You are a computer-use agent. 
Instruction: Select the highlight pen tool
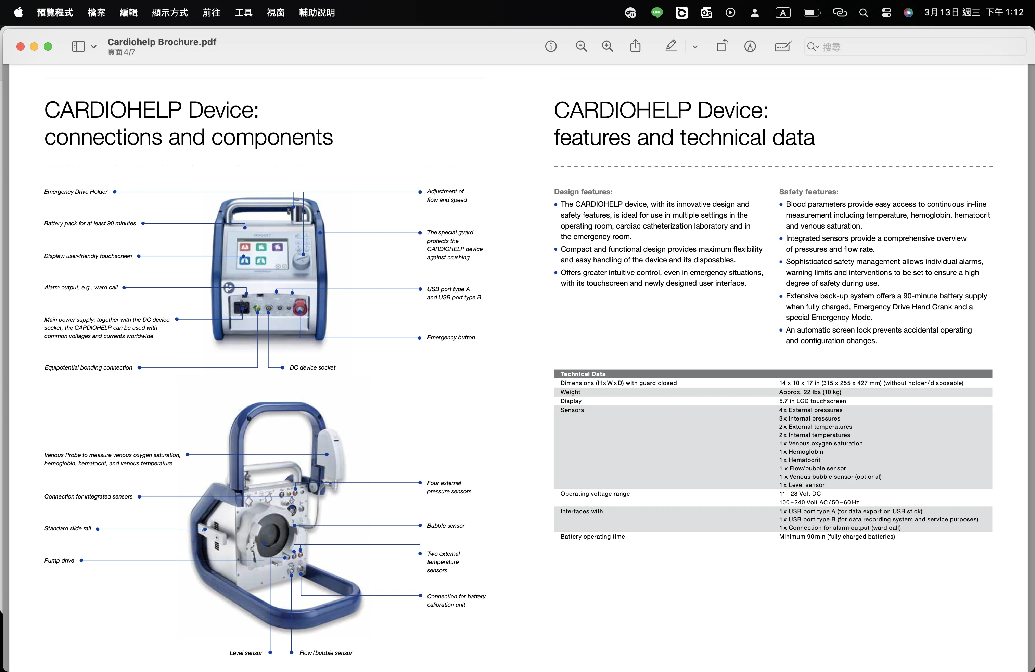[671, 46]
